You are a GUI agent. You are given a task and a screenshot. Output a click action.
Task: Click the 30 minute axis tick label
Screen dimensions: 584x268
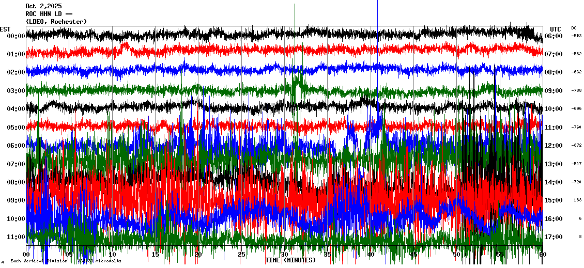285,255
